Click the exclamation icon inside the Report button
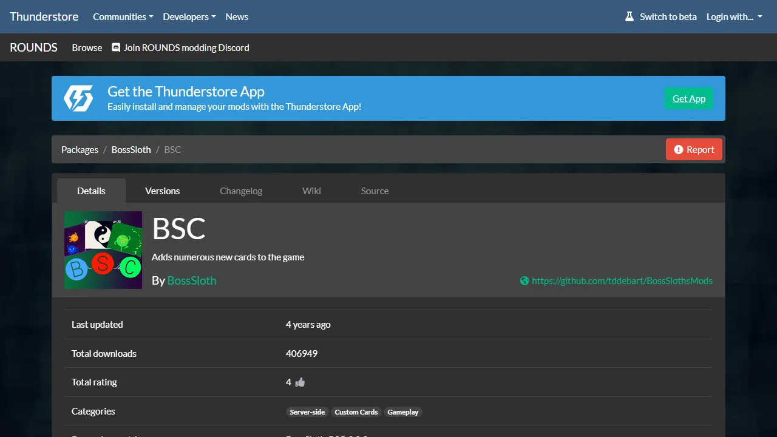The height and width of the screenshot is (437, 777). coord(679,149)
